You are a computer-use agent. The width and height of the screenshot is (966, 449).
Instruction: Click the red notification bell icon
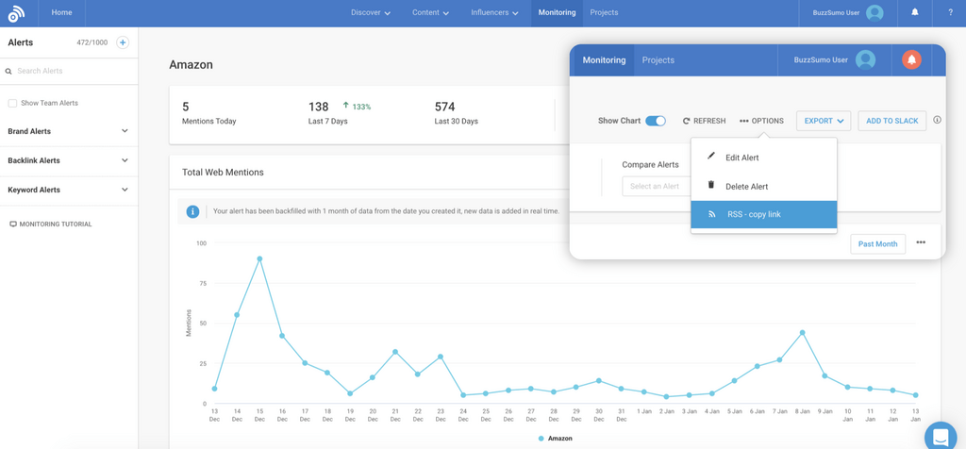pos(911,60)
